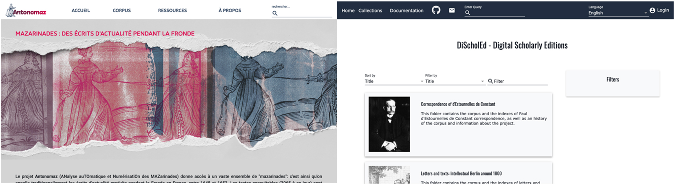
Task: Click the Enter Query search icon
Action: (x=468, y=13)
